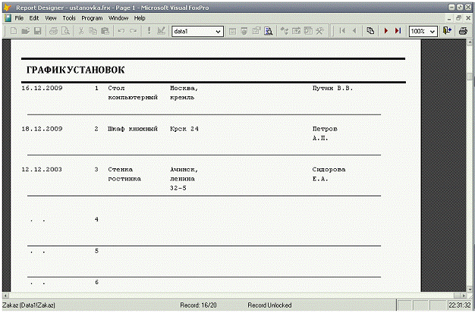Screen dimensions: 475x313
Task: Print the report using the printer icon
Action: point(462,31)
